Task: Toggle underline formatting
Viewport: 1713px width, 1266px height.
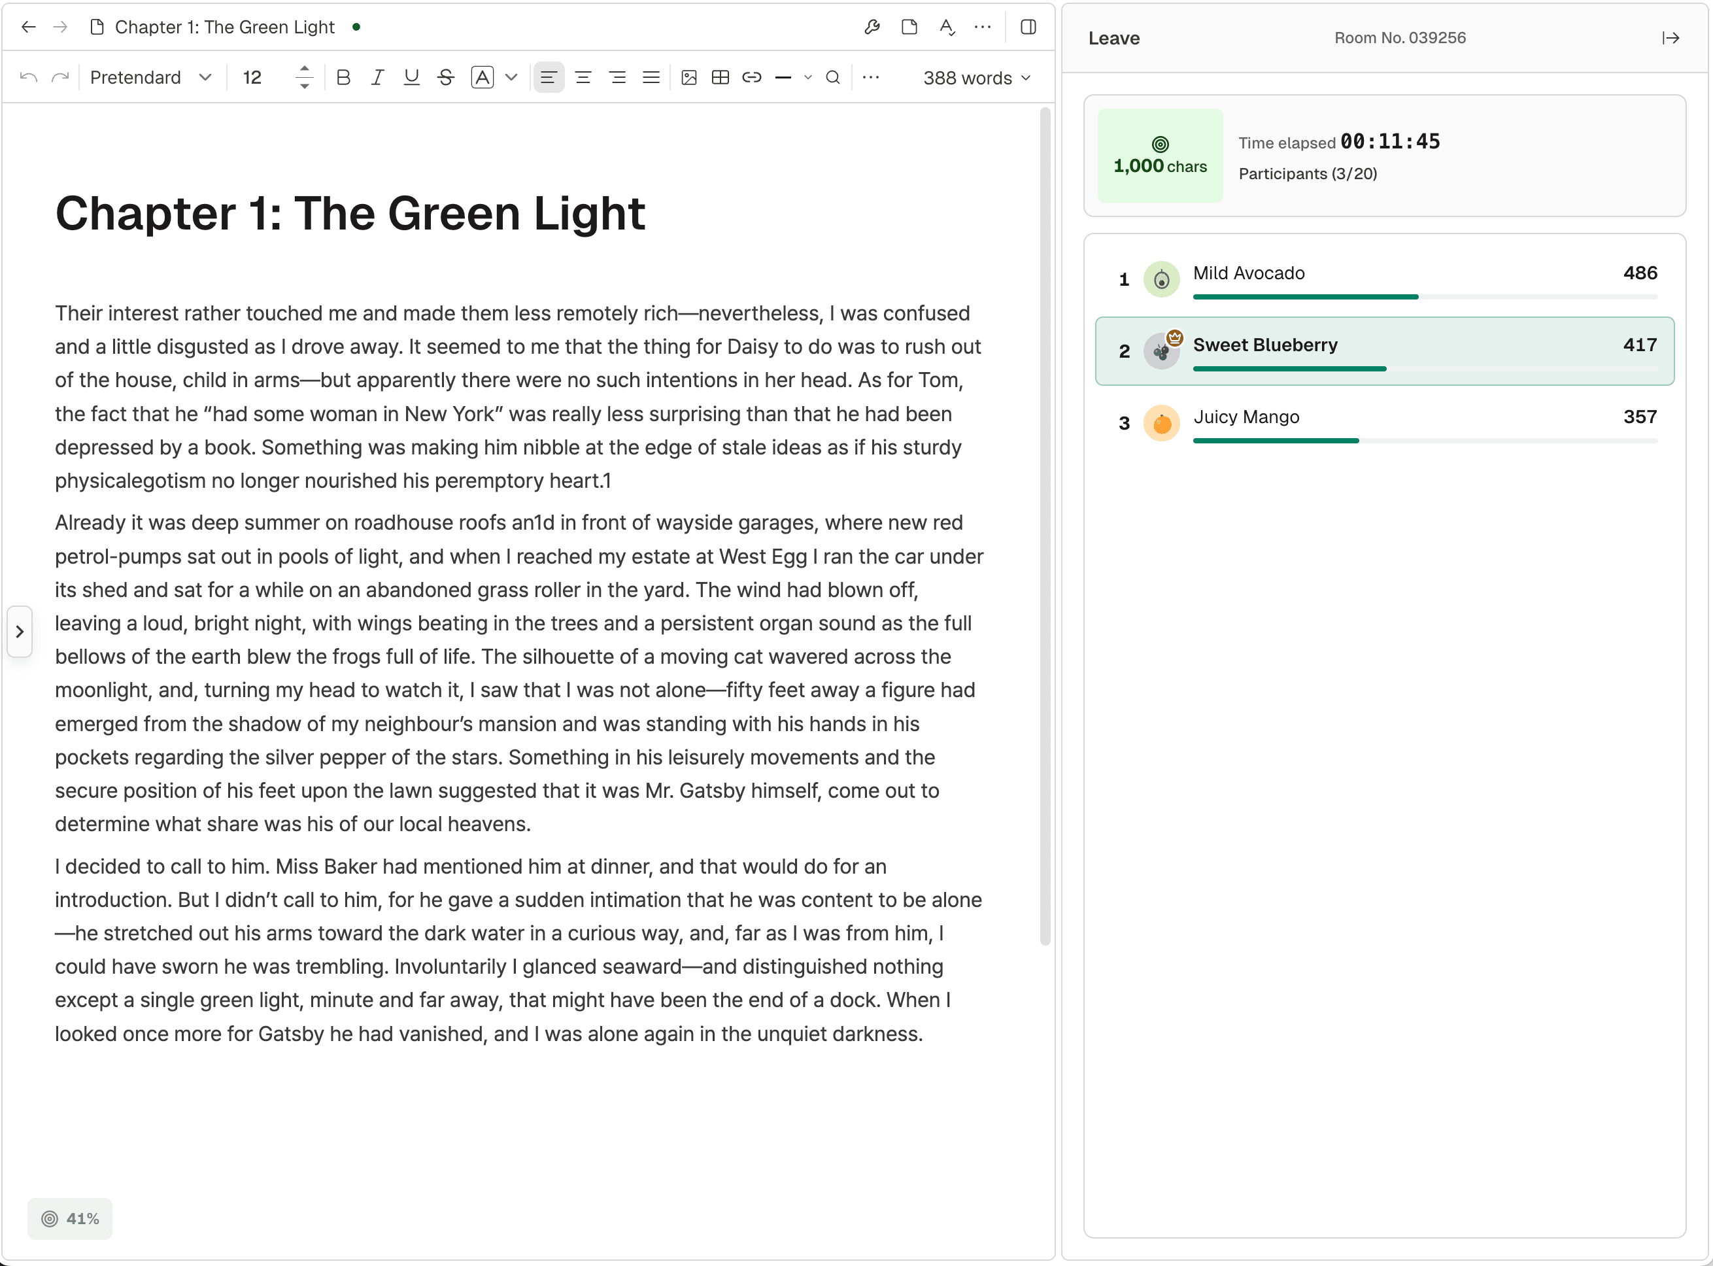Action: [x=411, y=77]
